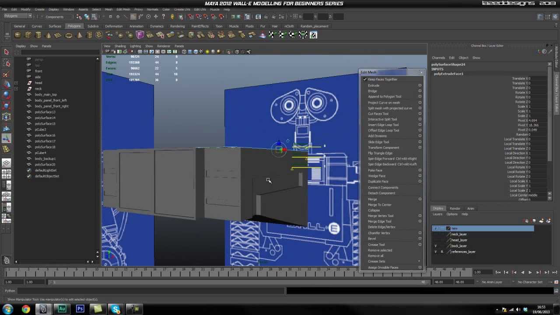Select body_main_top in the outliner

(x=46, y=94)
